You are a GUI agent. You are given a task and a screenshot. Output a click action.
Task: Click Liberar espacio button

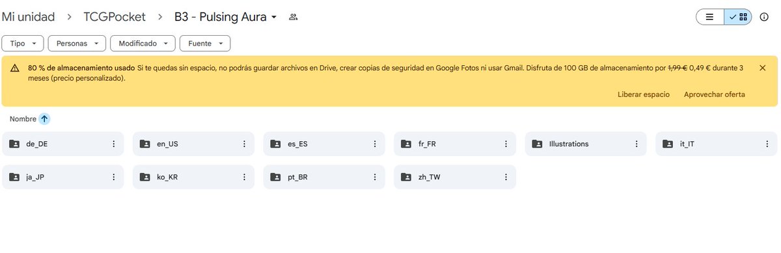point(644,94)
